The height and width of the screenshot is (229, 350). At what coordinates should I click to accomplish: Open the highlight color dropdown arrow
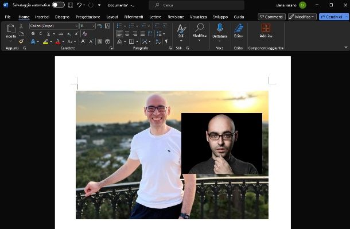pyautogui.click(x=51, y=41)
